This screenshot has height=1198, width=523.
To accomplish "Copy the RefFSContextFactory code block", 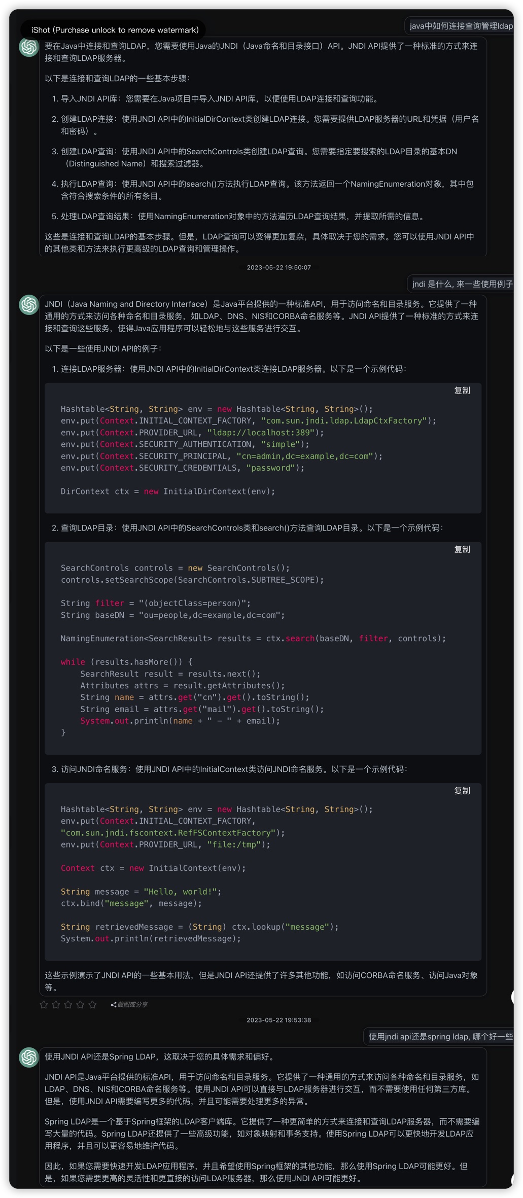I will click(462, 791).
